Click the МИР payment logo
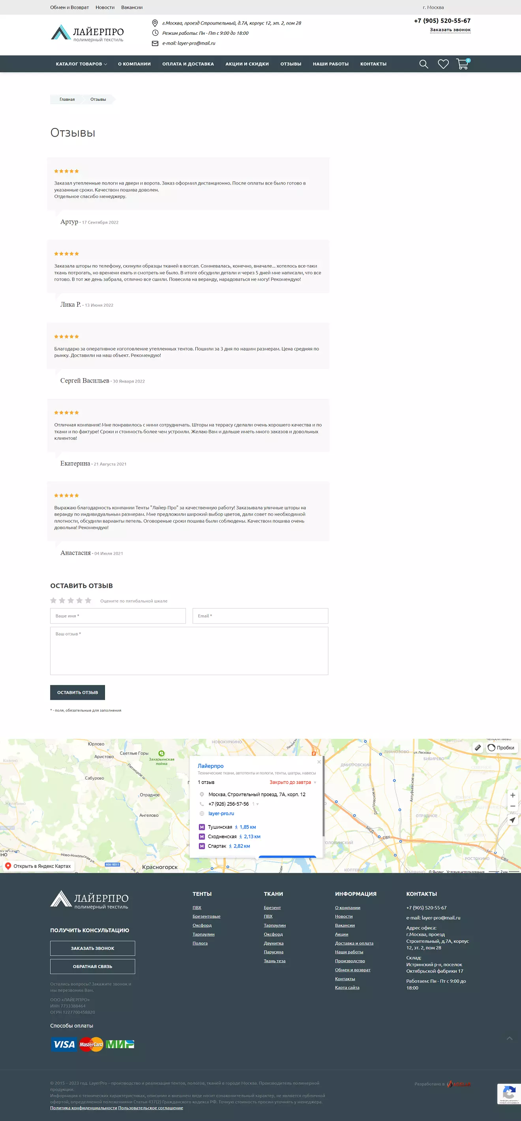 point(120,1044)
